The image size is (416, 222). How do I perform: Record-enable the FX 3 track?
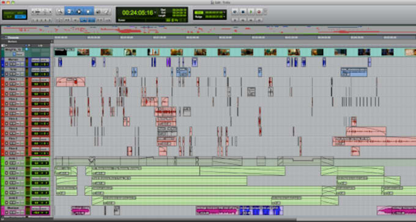(x=7, y=104)
